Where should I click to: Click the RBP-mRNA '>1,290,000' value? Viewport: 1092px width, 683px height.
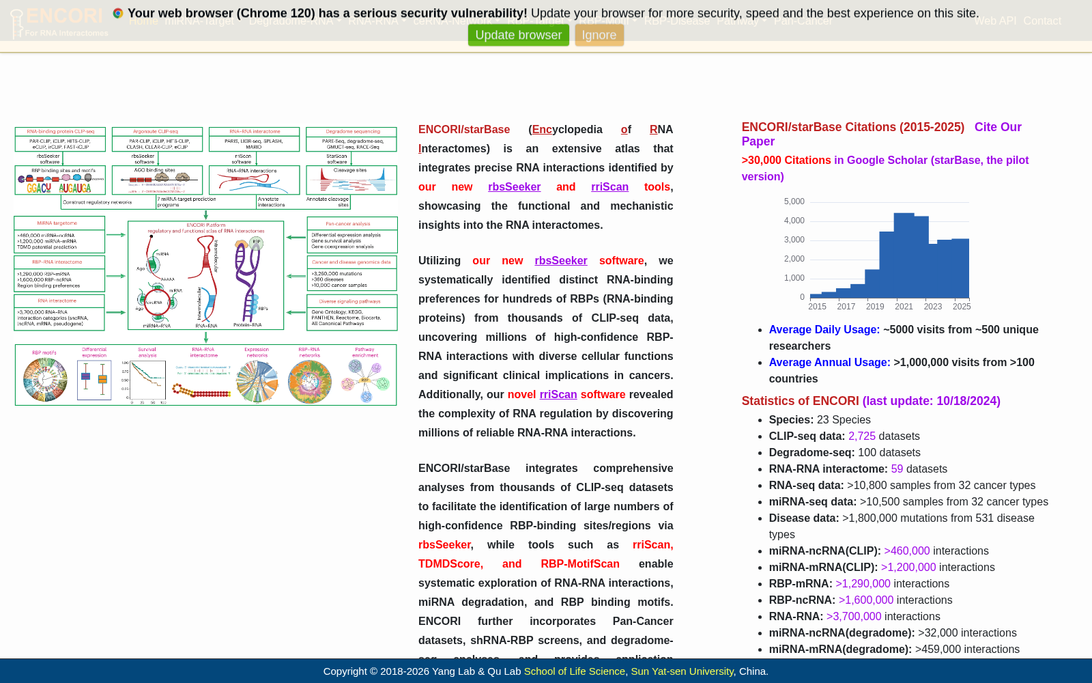[863, 583]
